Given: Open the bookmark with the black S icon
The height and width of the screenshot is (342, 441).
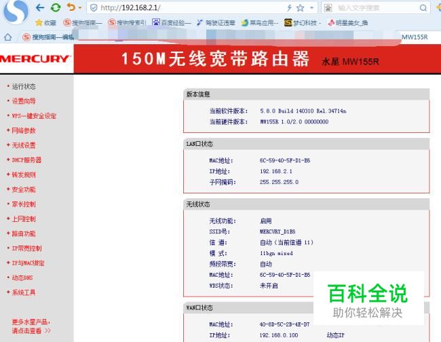Looking at the screenshot, I should tap(303, 23).
